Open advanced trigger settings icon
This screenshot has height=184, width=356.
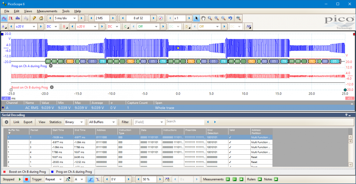tap(67, 179)
